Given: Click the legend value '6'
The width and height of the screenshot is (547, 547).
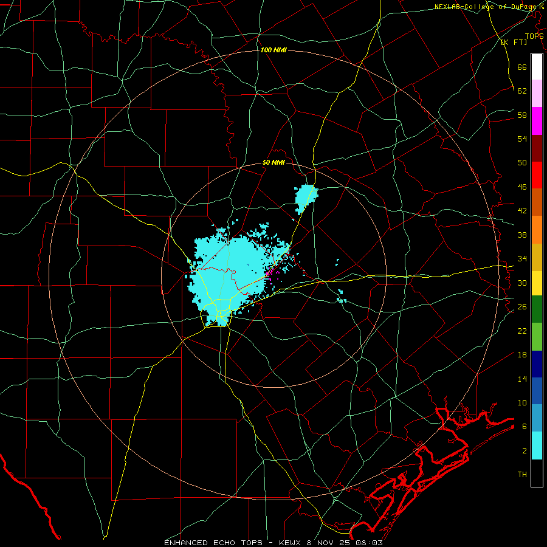Looking at the screenshot, I should [x=524, y=427].
